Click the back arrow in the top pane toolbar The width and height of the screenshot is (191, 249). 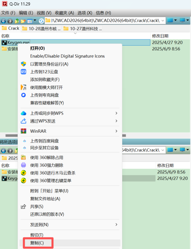click(x=3, y=21)
